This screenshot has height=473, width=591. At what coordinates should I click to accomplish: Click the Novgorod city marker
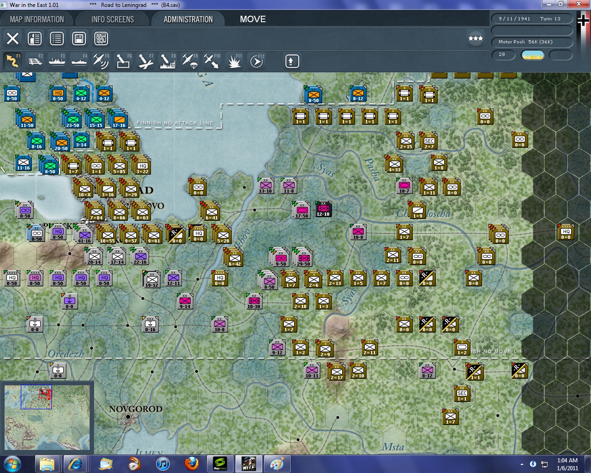point(128,417)
